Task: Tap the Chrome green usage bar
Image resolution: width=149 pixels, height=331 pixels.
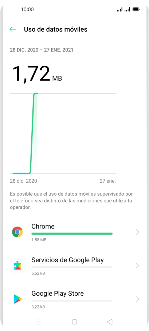Action: click(x=72, y=234)
